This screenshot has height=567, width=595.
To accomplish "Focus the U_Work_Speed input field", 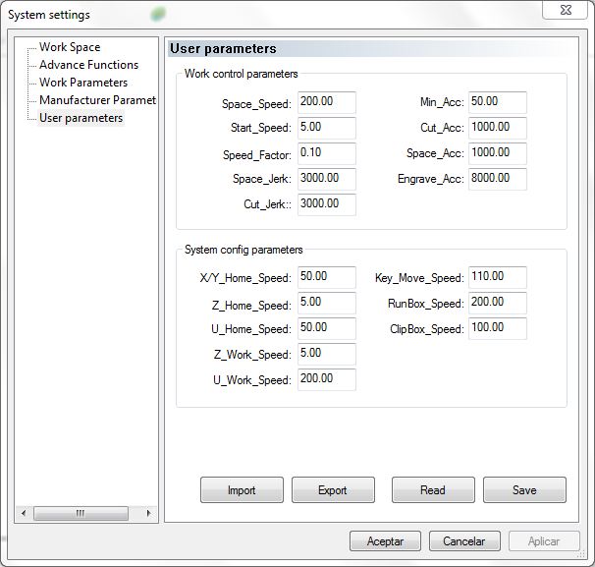I will point(326,379).
